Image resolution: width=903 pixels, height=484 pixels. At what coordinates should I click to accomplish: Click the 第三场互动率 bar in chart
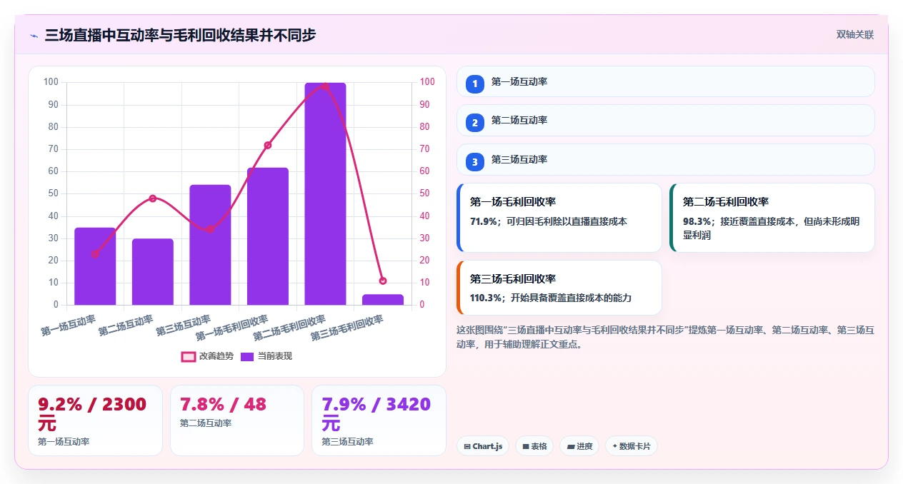click(x=210, y=245)
